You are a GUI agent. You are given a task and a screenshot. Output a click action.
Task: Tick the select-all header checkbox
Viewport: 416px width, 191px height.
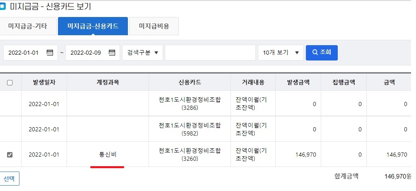(x=10, y=82)
